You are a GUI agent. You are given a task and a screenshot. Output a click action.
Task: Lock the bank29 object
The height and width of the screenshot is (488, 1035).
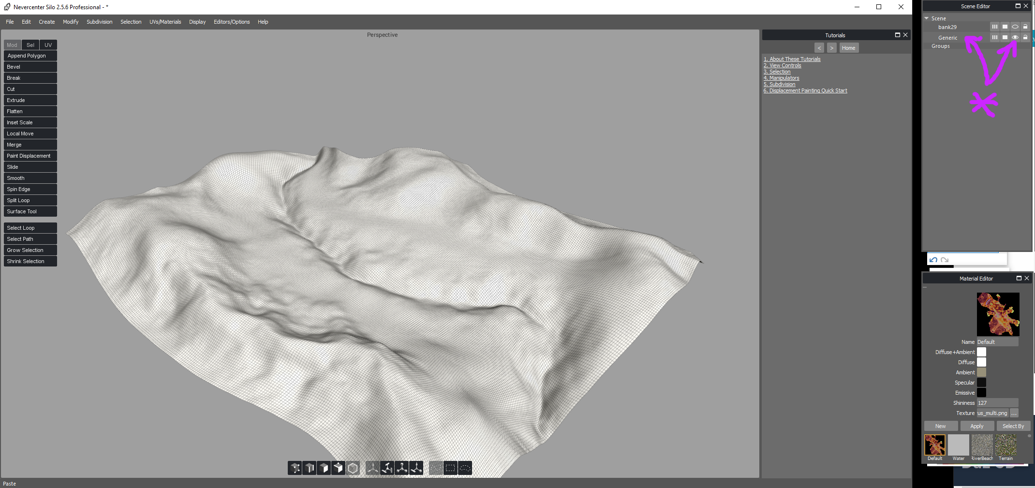[1025, 27]
